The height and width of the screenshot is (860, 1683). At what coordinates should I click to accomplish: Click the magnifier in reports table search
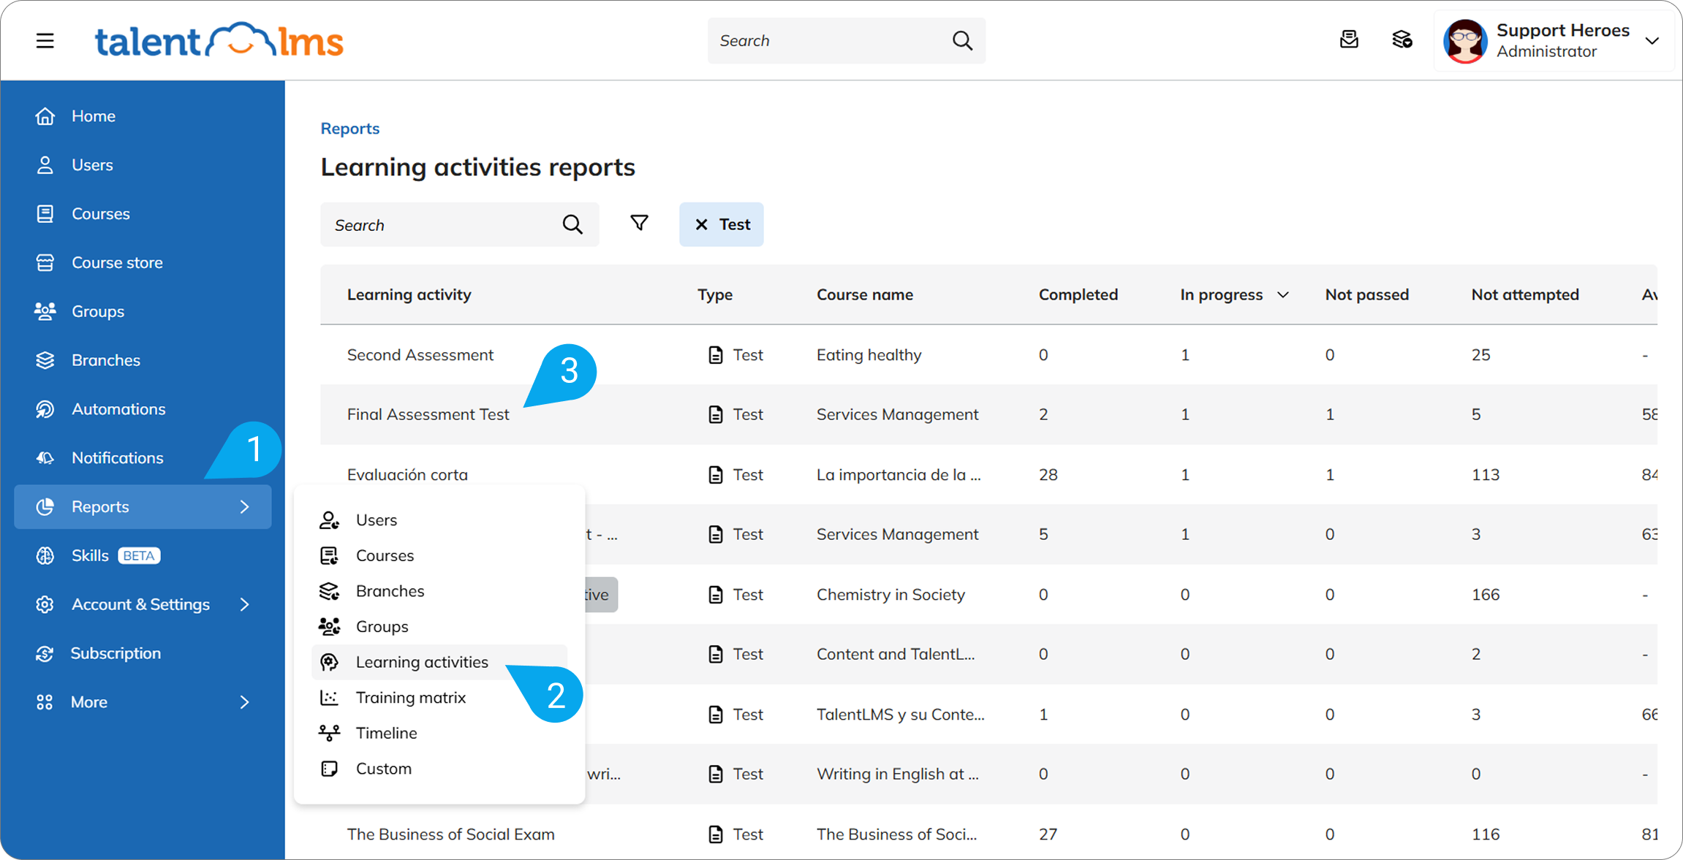(572, 224)
